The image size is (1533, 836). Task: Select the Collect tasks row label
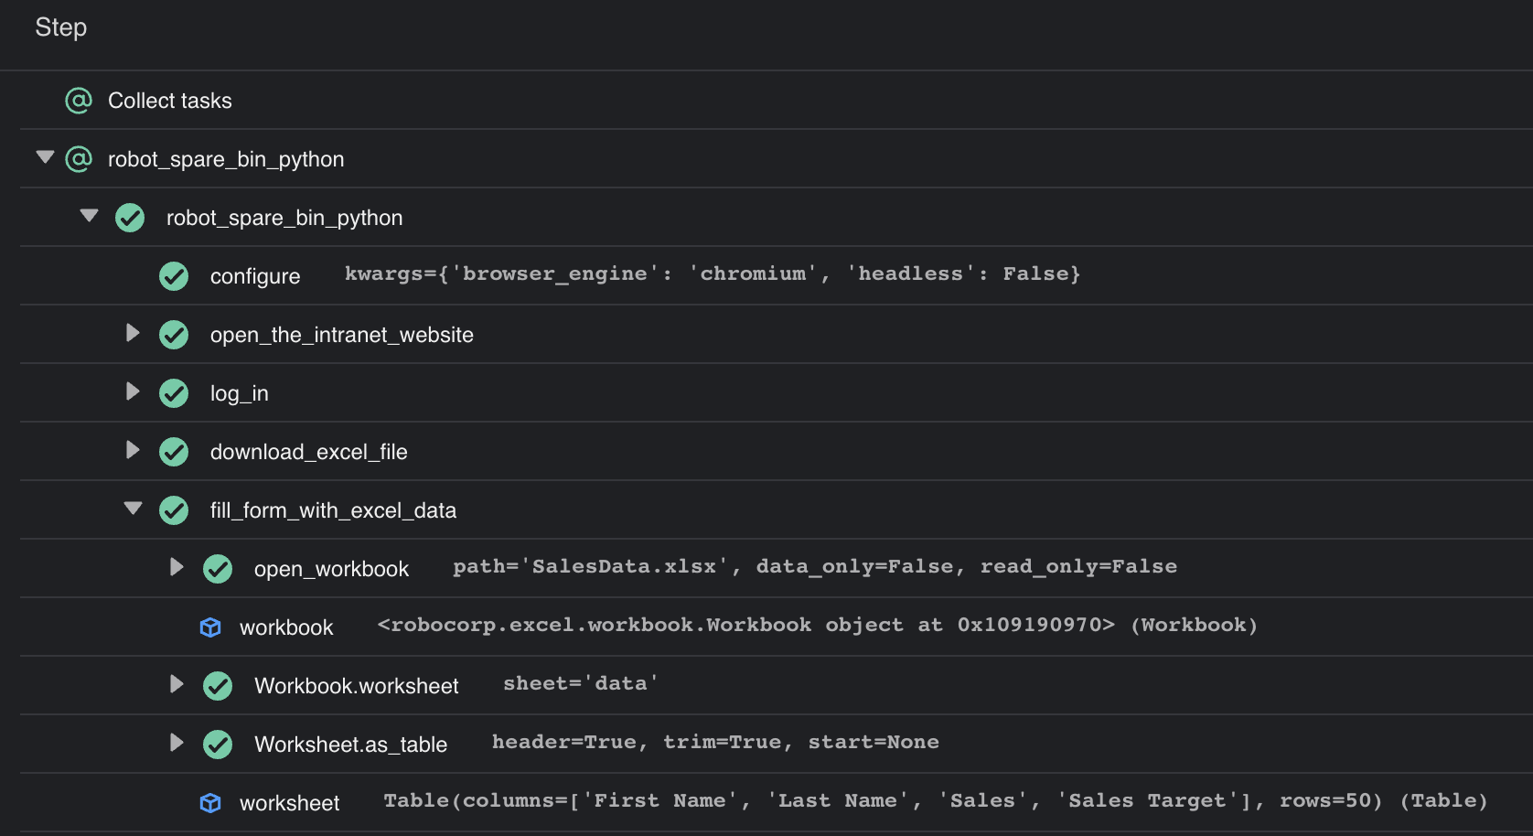click(x=170, y=101)
